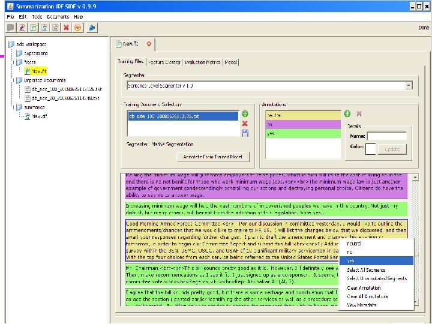Click the new document toolbar icon
The width and height of the screenshot is (432, 324).
click(x=55, y=28)
